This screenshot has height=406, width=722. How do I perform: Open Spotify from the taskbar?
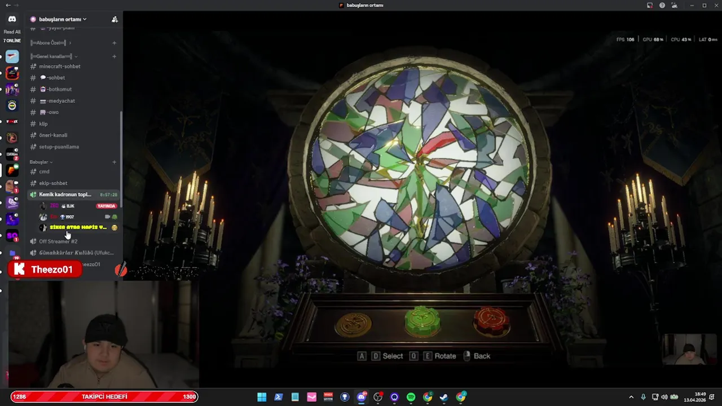click(411, 397)
